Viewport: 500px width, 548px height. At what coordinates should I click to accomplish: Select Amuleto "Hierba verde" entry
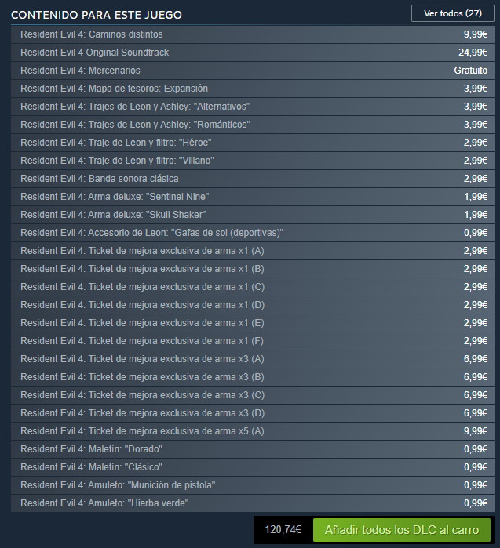click(x=252, y=503)
